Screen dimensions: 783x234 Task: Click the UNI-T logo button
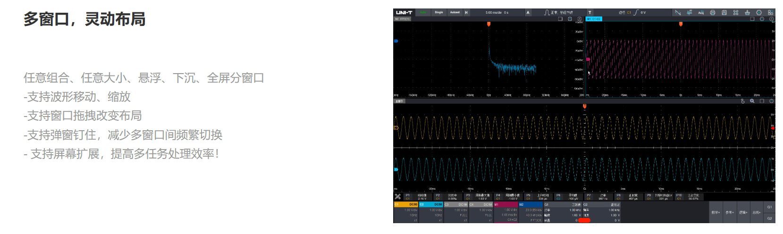click(404, 13)
